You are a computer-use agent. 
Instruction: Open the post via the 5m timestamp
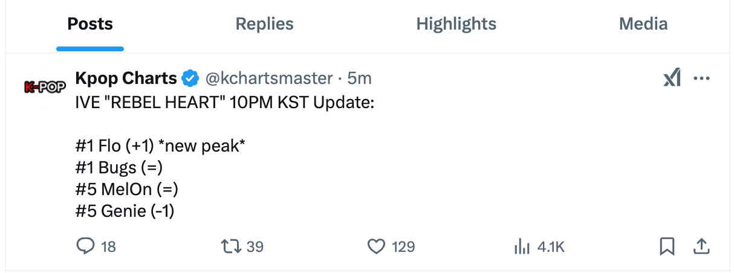[359, 79]
